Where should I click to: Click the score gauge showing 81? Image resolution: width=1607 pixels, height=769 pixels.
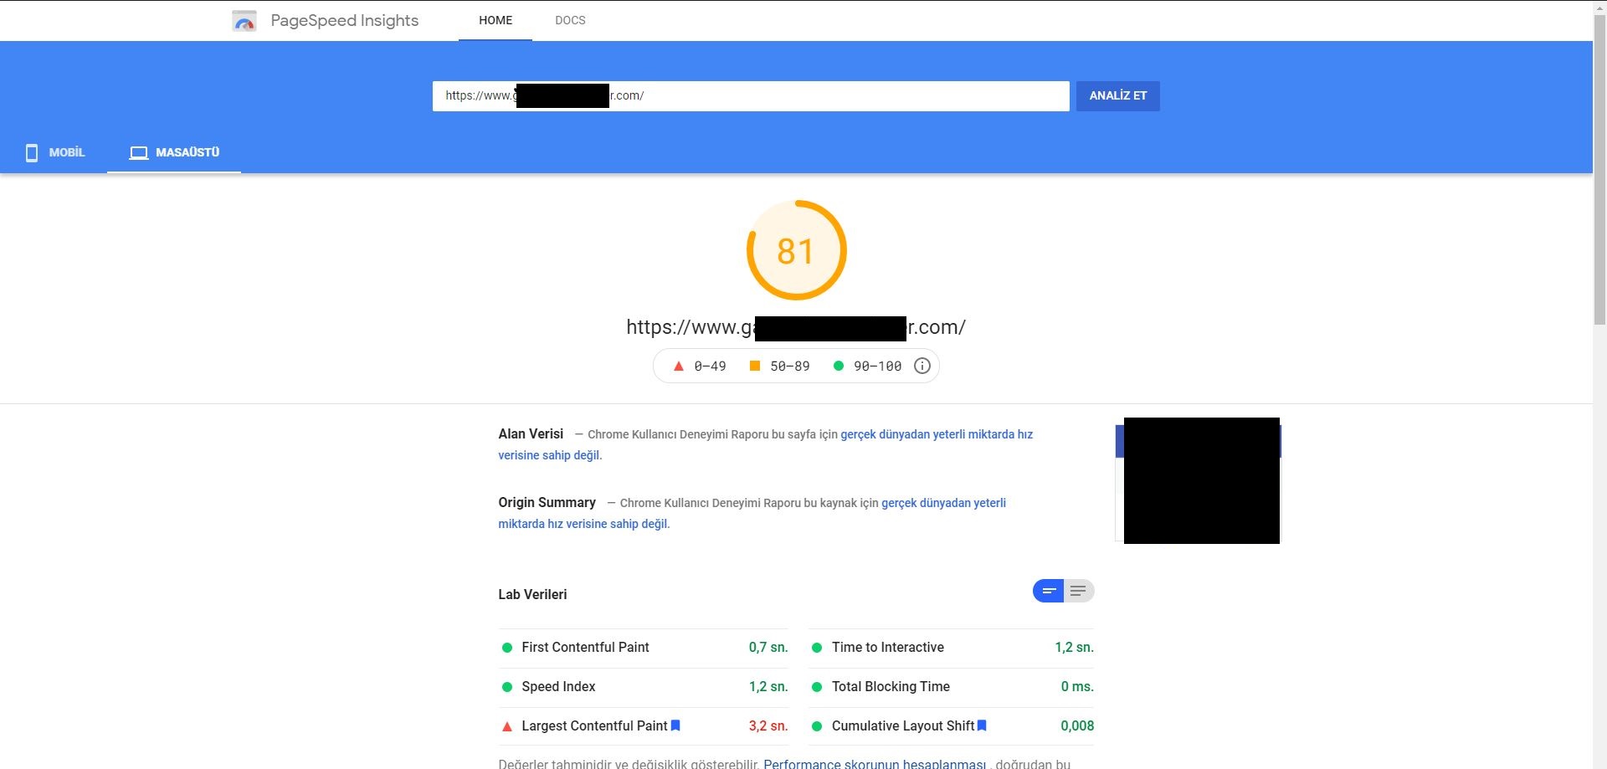point(796,250)
